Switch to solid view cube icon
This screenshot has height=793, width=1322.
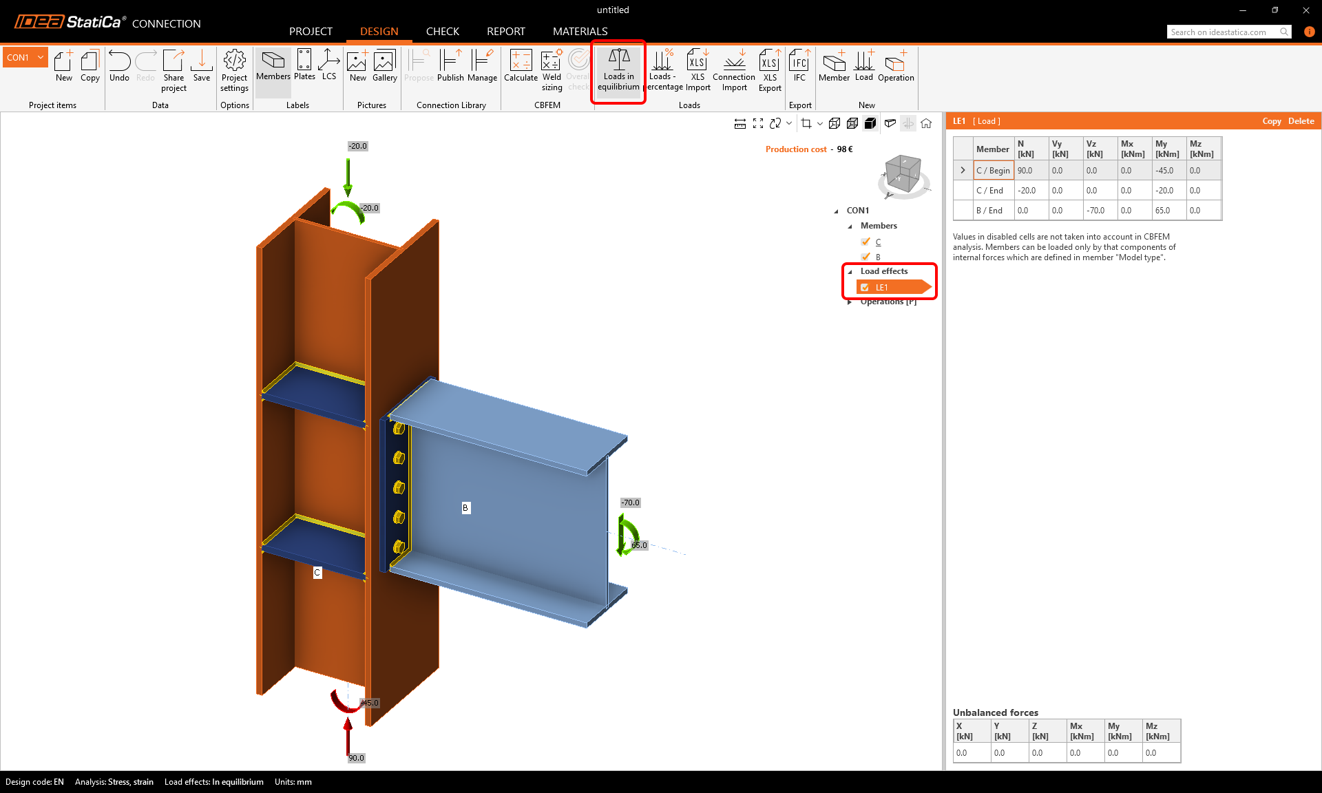click(x=870, y=123)
